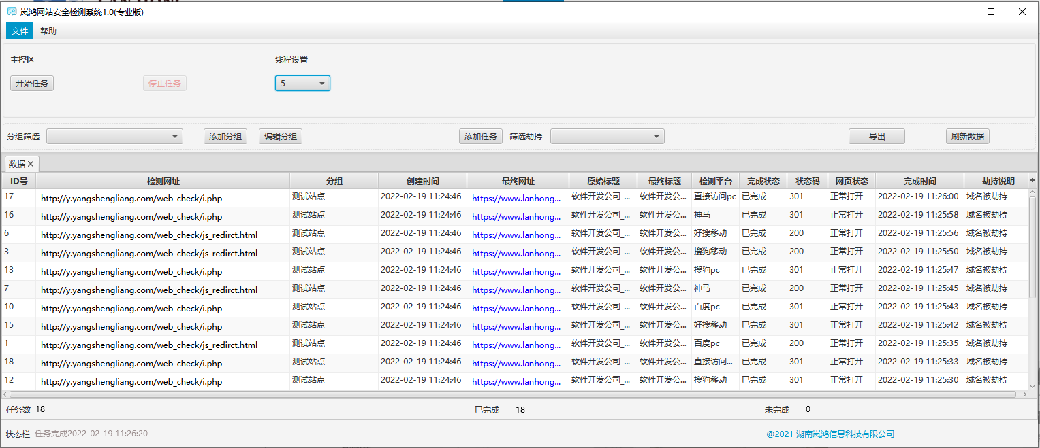Expand the 分组筛选 dropdown

(114, 137)
